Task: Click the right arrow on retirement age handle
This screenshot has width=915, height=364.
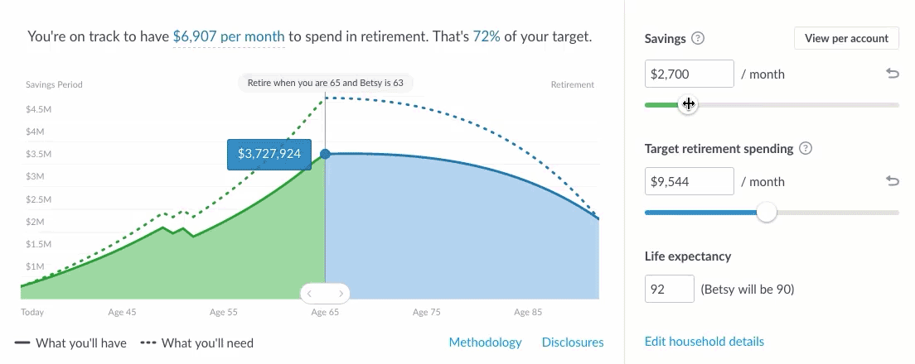Action: (x=340, y=293)
